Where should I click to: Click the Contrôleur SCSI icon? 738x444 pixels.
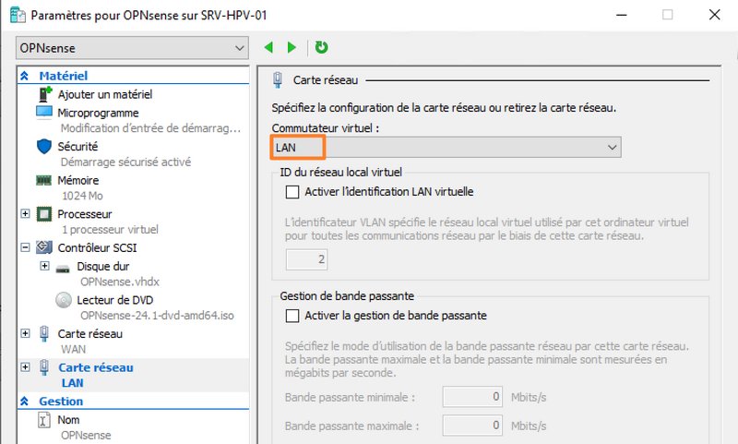pyautogui.click(x=44, y=247)
